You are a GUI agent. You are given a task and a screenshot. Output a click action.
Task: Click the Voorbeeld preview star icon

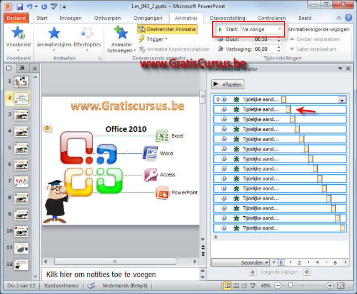(18, 32)
